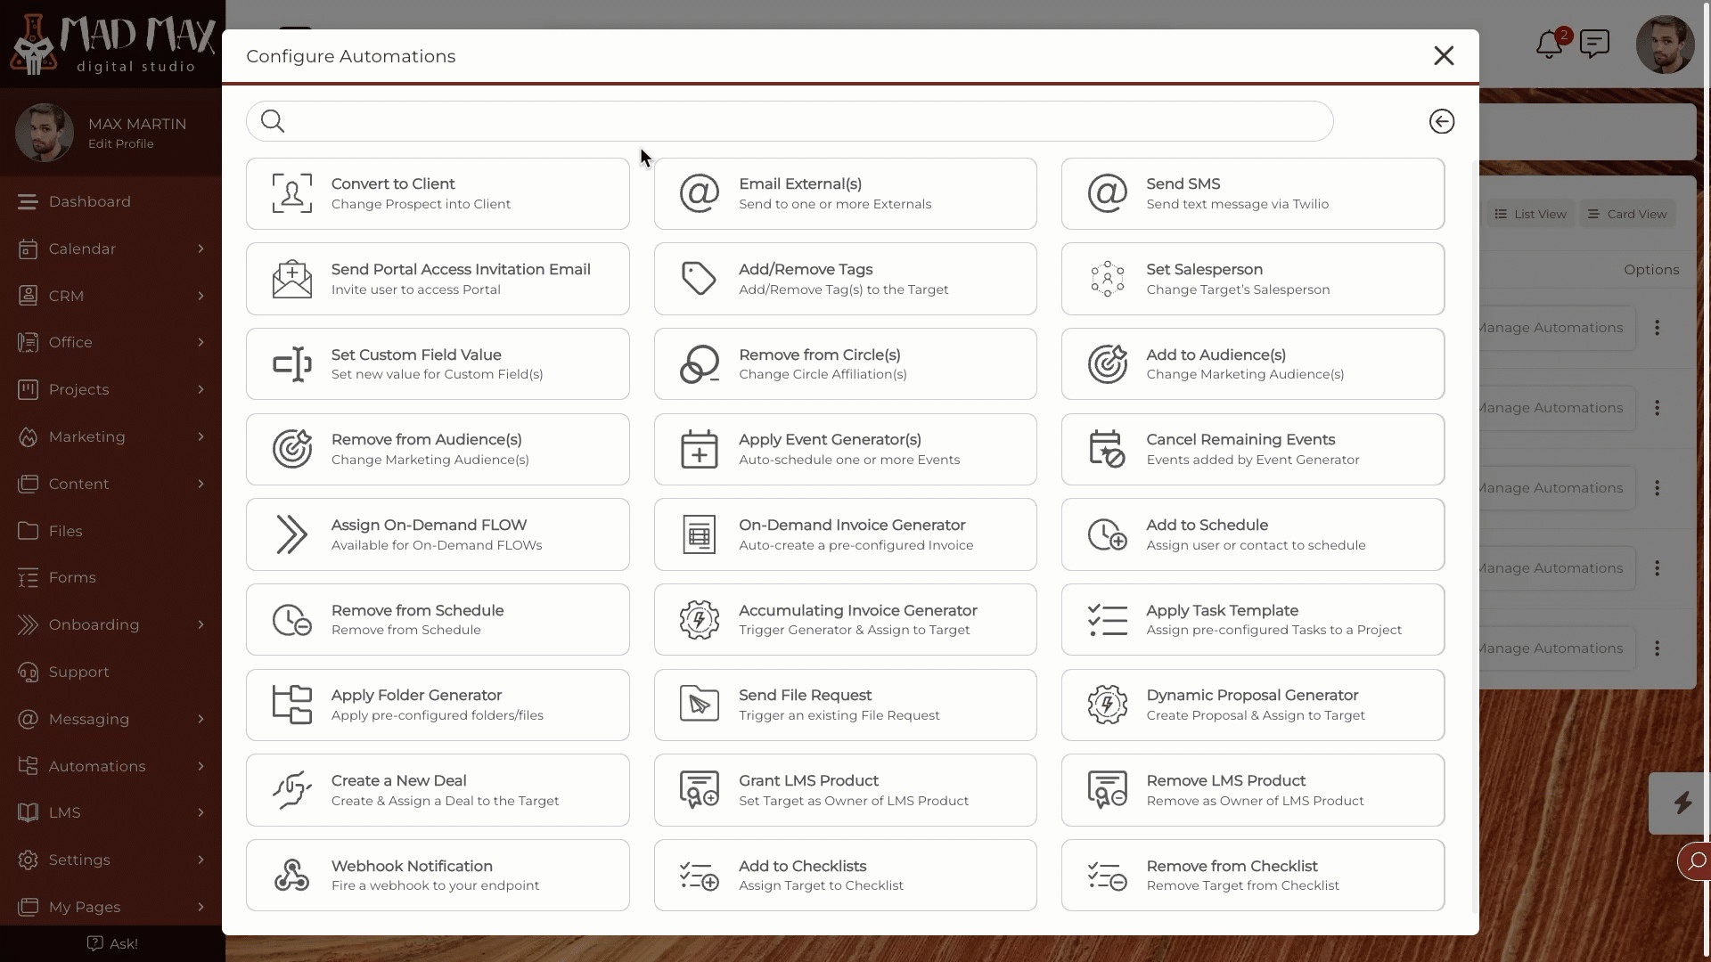Viewport: 1711px width, 962px height.
Task: Toggle the List View display option
Action: [1530, 213]
